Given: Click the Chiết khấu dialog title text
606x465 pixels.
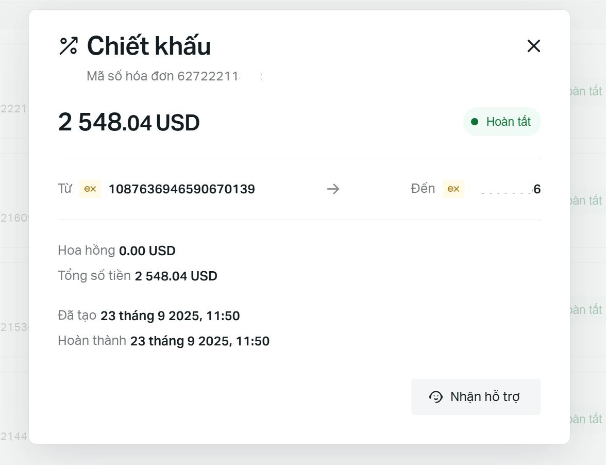Looking at the screenshot, I should (149, 46).
